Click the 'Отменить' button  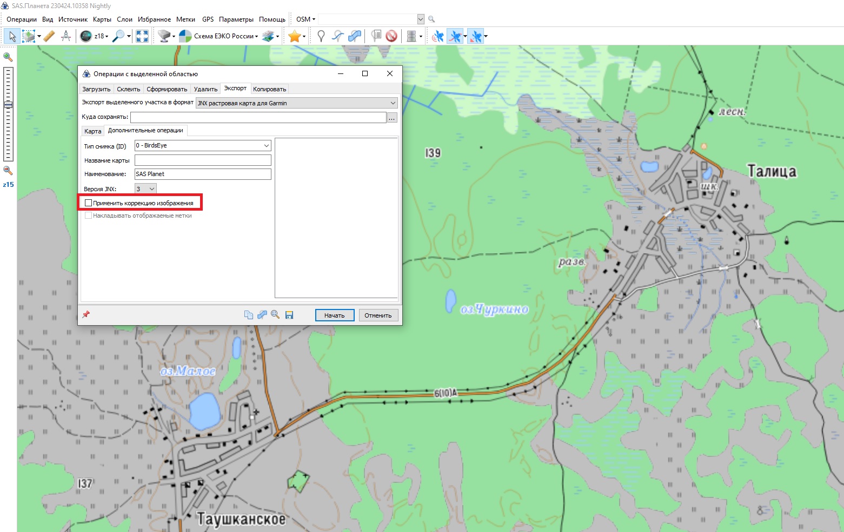(378, 315)
